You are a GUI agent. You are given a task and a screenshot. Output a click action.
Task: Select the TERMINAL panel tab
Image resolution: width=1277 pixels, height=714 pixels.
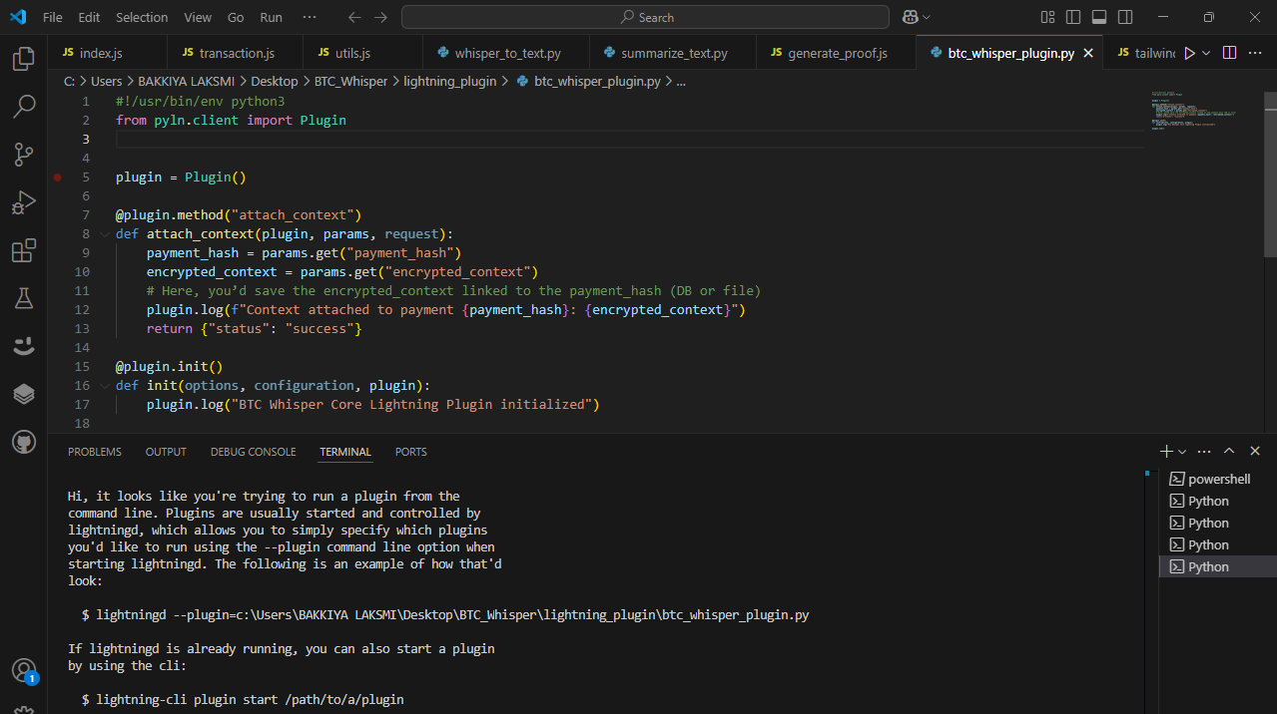(345, 452)
